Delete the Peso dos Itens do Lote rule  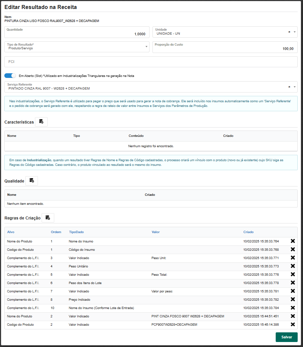coord(293,283)
